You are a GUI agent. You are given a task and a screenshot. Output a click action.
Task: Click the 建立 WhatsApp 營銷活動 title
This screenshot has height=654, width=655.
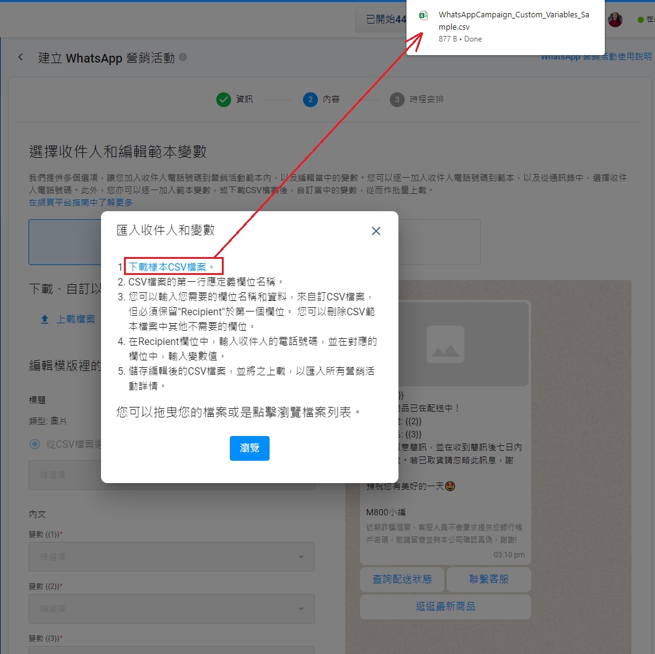[107, 58]
